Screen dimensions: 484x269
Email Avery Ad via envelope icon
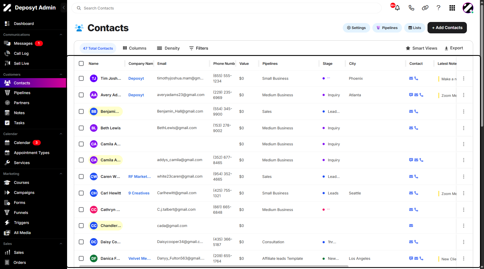coord(416,95)
